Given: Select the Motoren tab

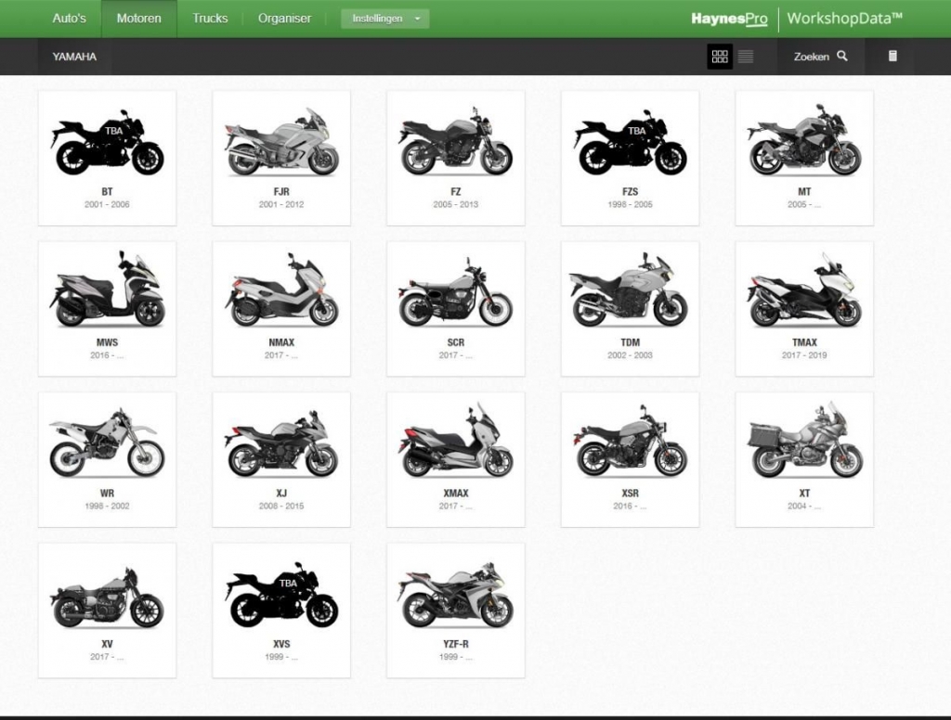Looking at the screenshot, I should tap(139, 19).
